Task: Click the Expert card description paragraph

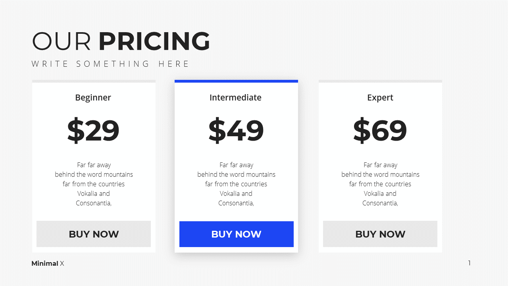Action: click(x=381, y=184)
